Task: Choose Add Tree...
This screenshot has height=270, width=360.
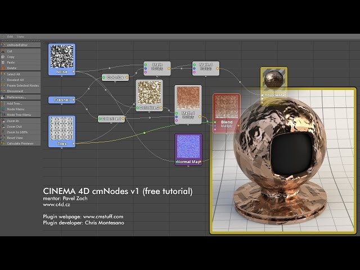Action: pyautogui.click(x=20, y=103)
